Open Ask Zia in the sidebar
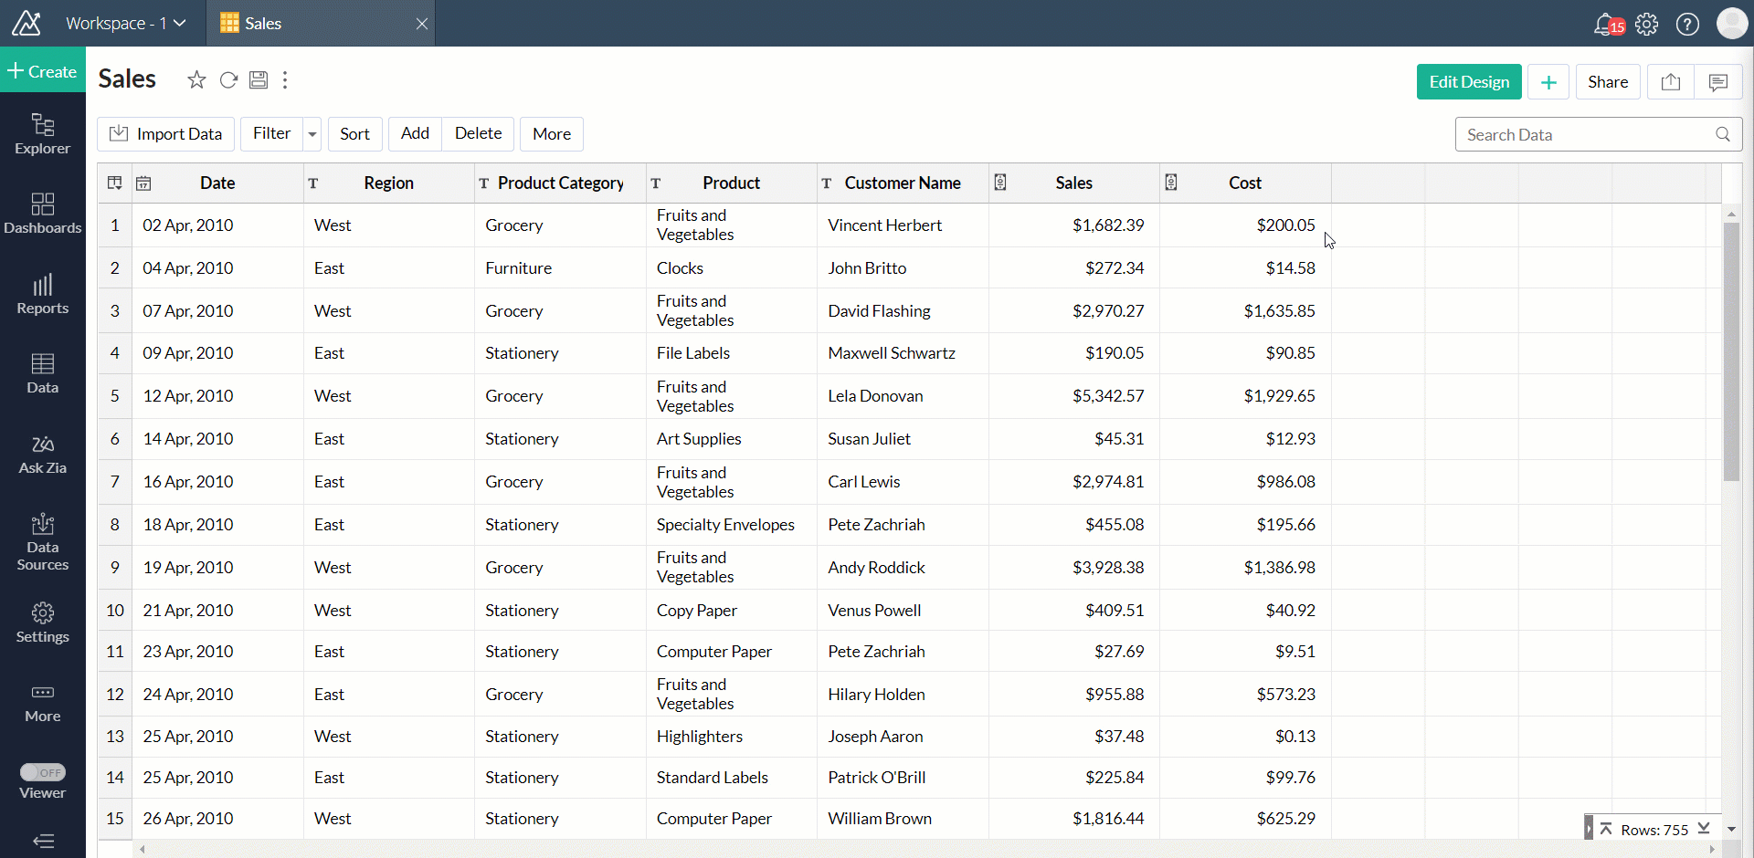 [x=43, y=455]
